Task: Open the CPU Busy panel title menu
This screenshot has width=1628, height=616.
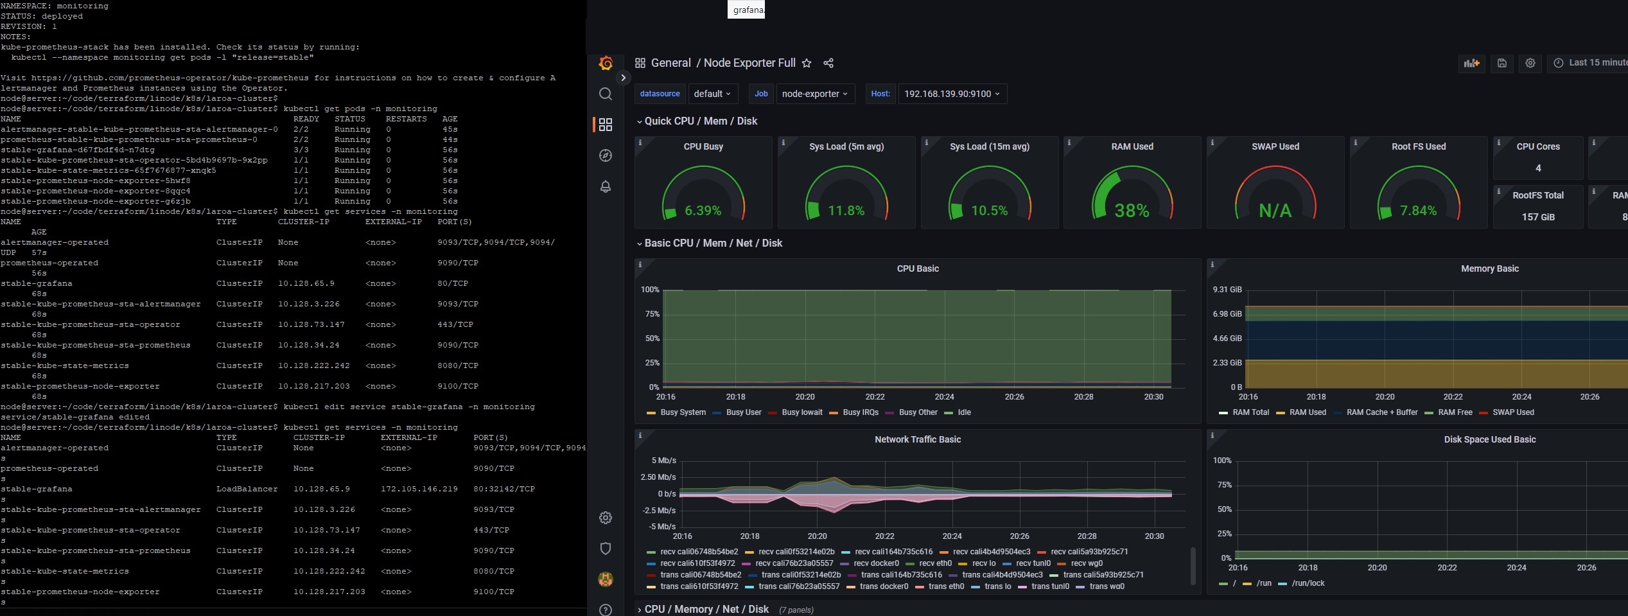Action: pyautogui.click(x=703, y=146)
